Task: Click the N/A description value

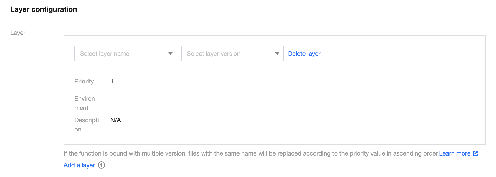Action: [x=116, y=120]
